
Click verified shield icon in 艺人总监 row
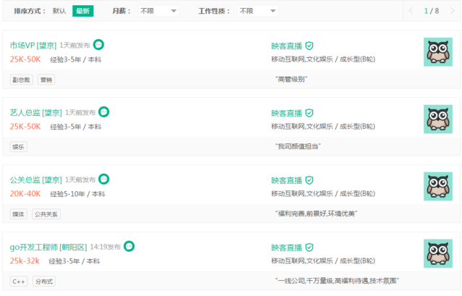(x=309, y=113)
